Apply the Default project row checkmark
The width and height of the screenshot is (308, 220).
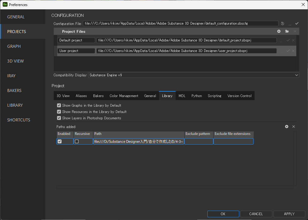[x=288, y=40]
